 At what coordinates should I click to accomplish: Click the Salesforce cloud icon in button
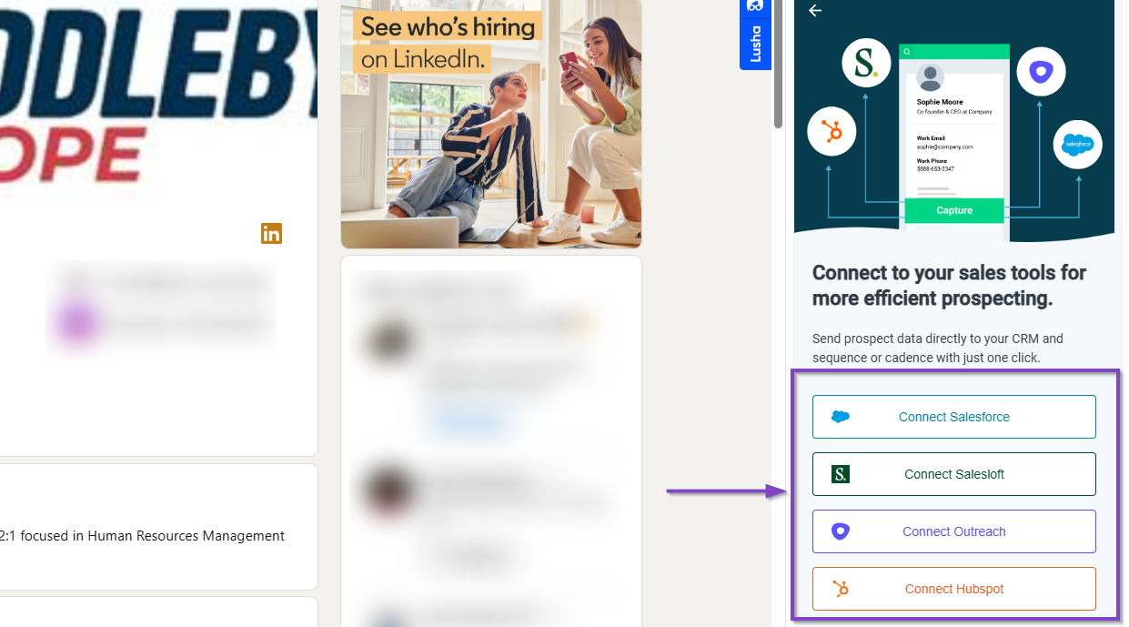click(x=841, y=417)
